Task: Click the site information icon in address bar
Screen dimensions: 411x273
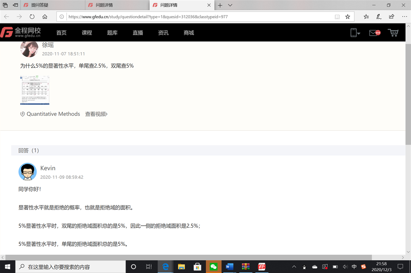Action: [62, 17]
